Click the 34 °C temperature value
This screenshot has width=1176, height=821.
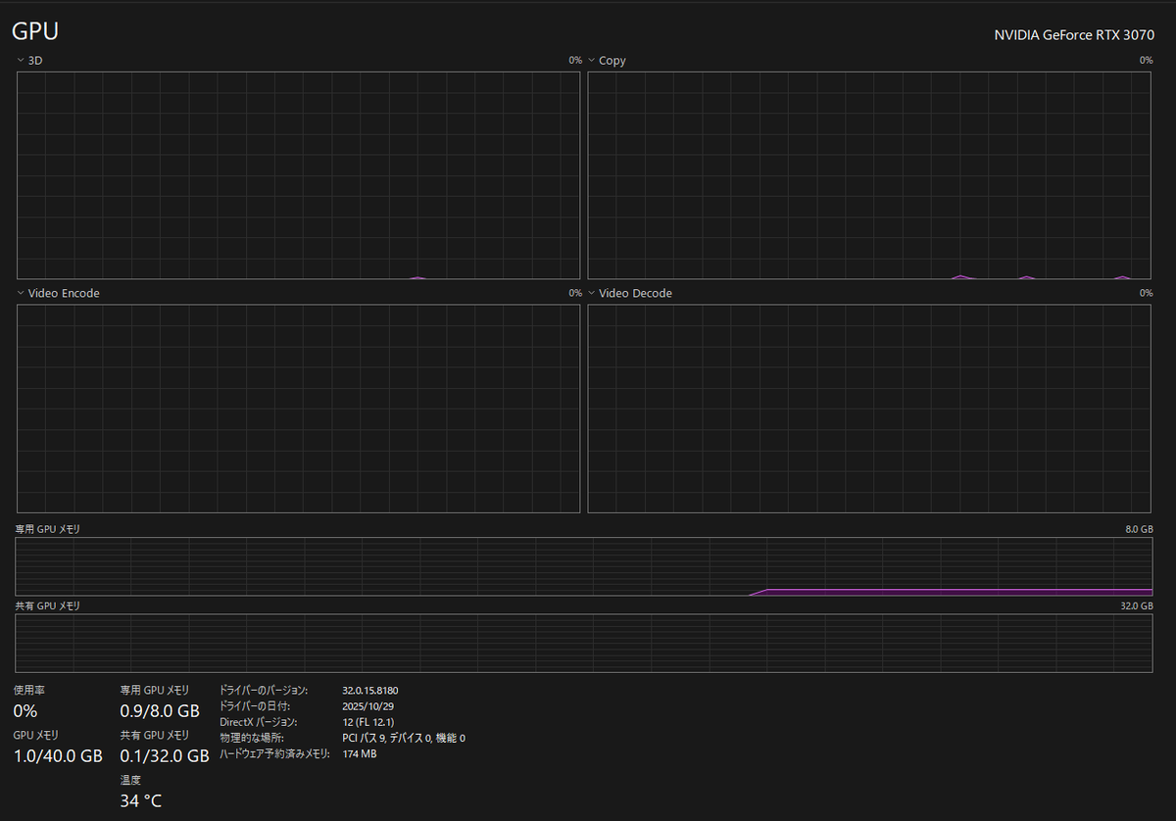pos(141,800)
